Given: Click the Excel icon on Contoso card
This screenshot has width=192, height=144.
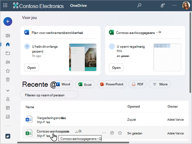Looking at the screenshot, I should click(x=111, y=32).
